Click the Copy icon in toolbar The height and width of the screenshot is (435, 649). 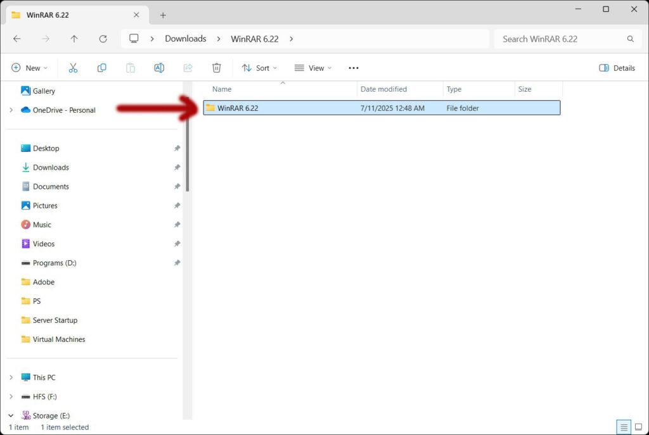(101, 68)
